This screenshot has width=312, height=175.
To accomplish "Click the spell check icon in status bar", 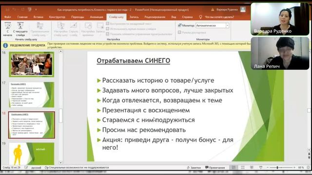I will 26,168.
